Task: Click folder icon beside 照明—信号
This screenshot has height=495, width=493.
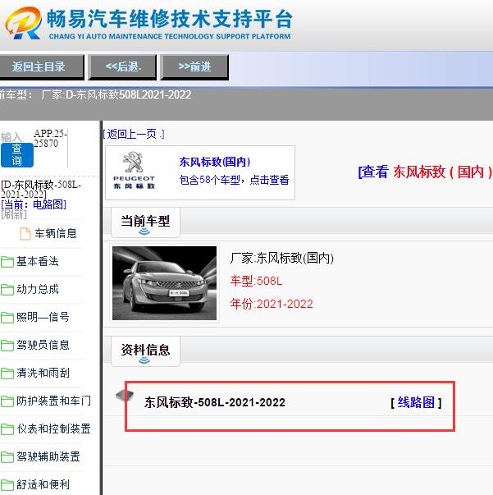Action: (x=7, y=317)
